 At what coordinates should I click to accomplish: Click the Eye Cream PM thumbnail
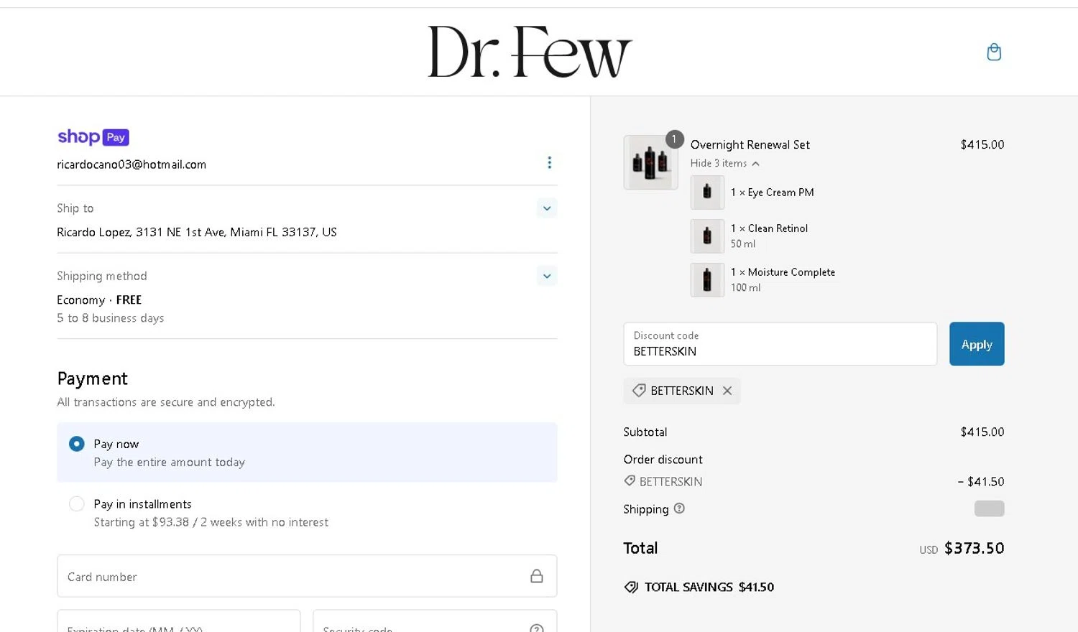[x=707, y=192]
